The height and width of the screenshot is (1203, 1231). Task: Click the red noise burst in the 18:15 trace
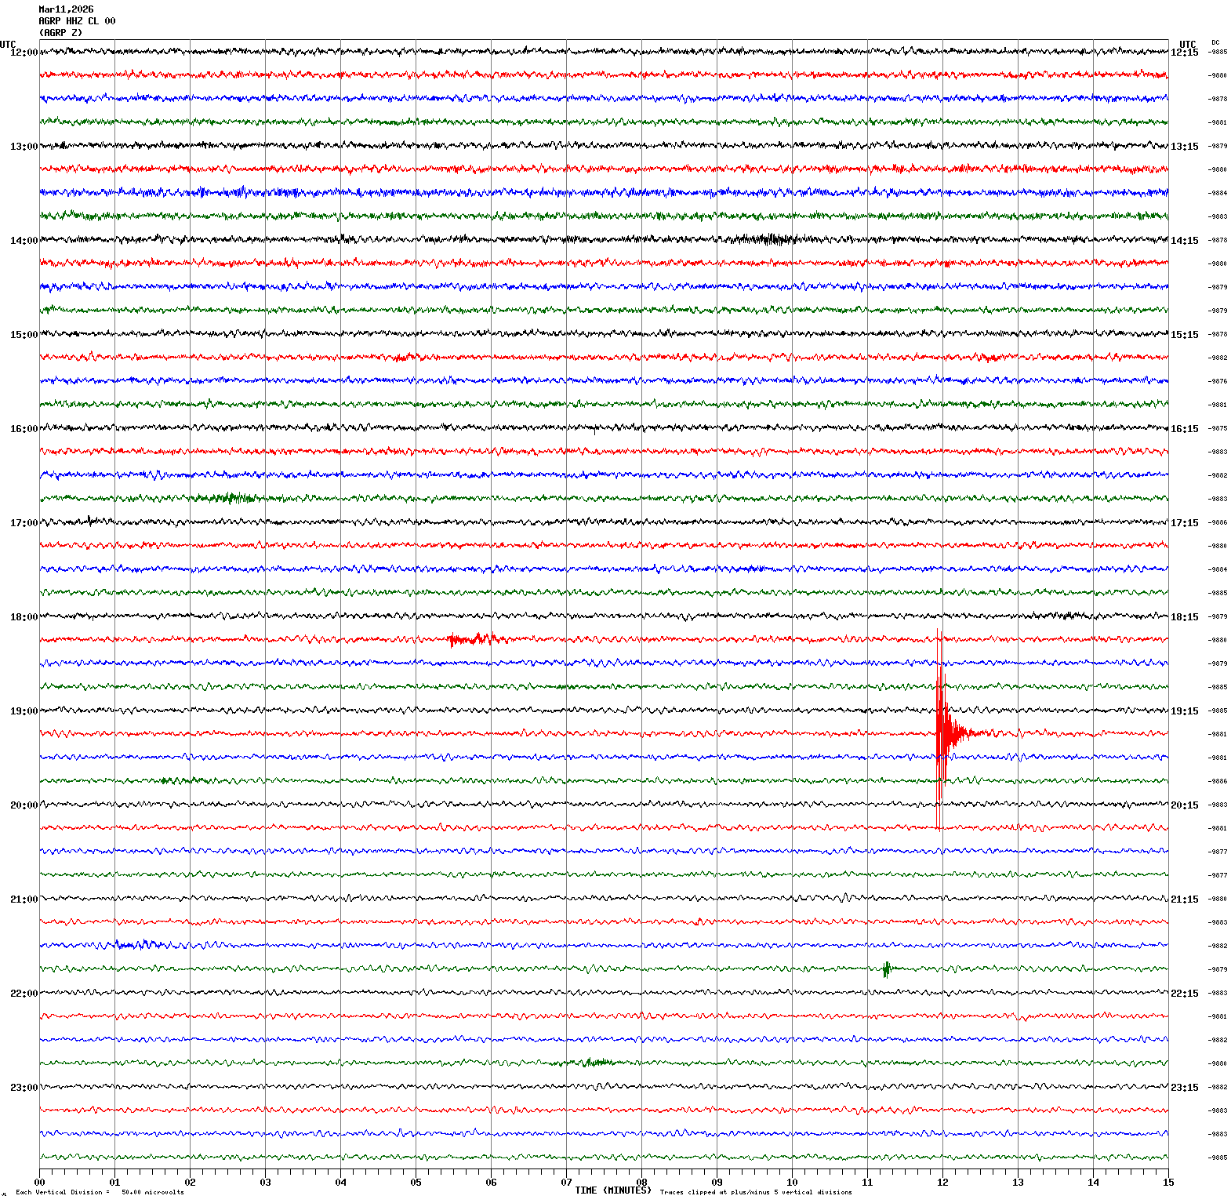click(x=474, y=639)
